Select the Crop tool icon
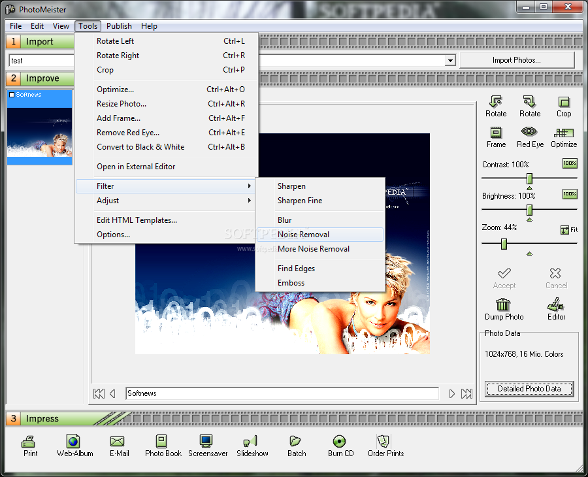This screenshot has width=588, height=477. [564, 102]
